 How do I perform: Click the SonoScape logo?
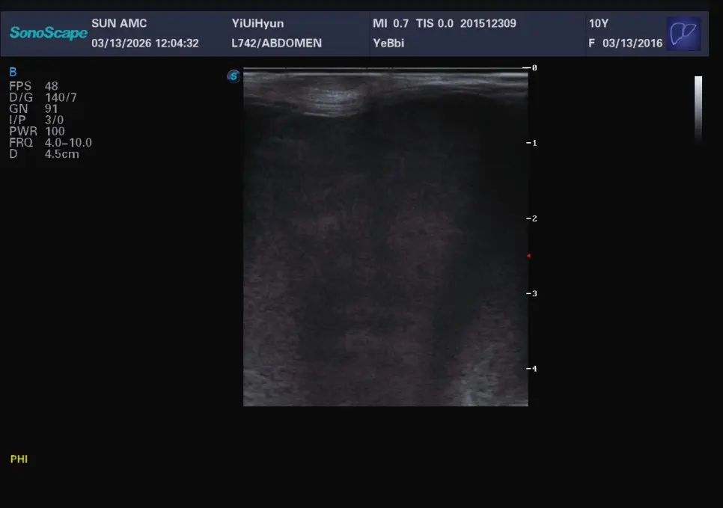(x=49, y=33)
